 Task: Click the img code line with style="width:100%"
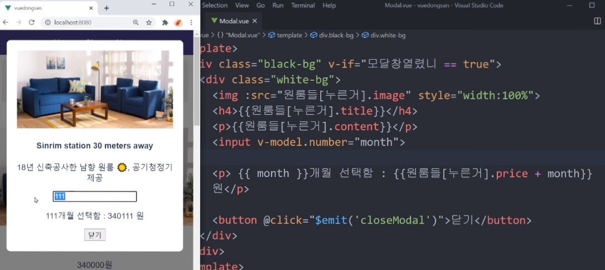click(x=376, y=95)
